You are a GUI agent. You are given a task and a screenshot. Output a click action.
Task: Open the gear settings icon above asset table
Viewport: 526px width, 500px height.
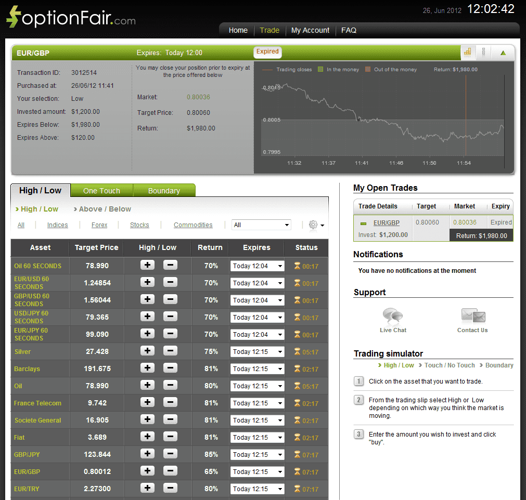(x=313, y=225)
